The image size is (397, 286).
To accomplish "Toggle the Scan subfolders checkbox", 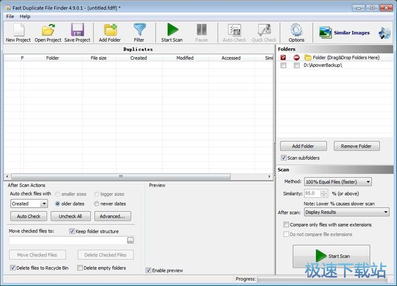I will 284,158.
